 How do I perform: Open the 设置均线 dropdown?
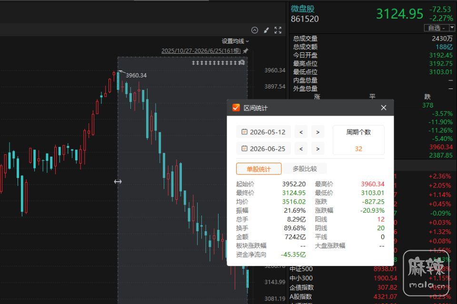235,41
